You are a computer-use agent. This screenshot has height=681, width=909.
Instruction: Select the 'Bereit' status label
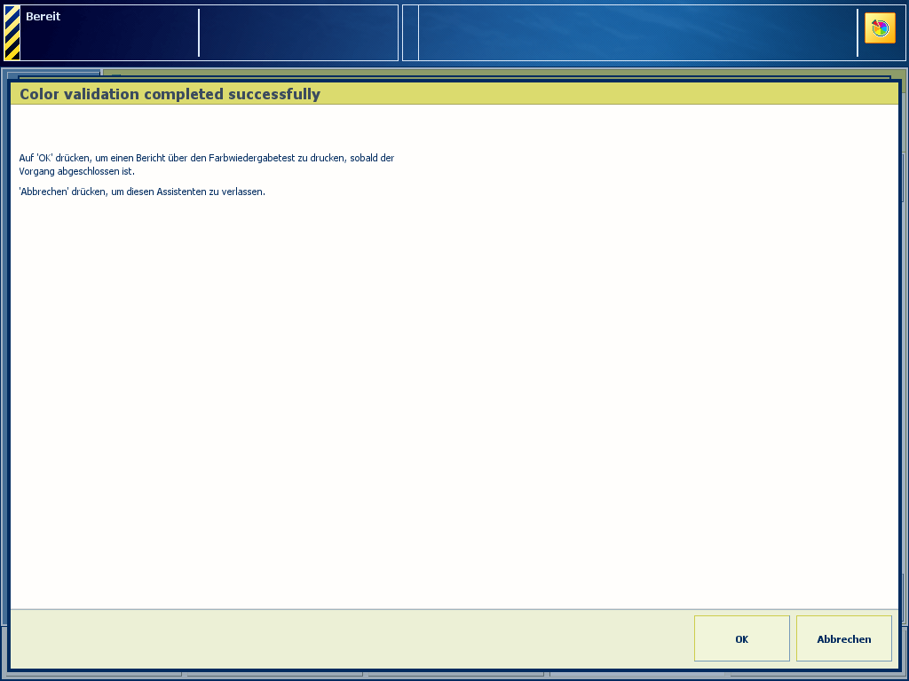pyautogui.click(x=43, y=16)
